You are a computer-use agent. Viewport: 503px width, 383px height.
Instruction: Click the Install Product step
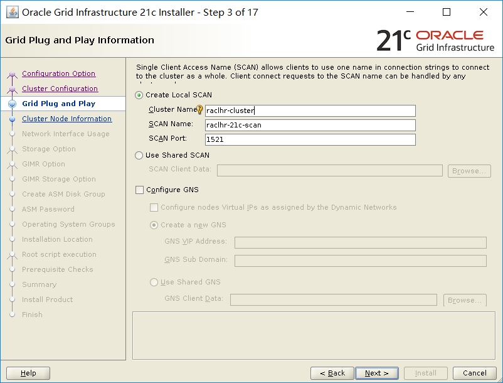48,300
